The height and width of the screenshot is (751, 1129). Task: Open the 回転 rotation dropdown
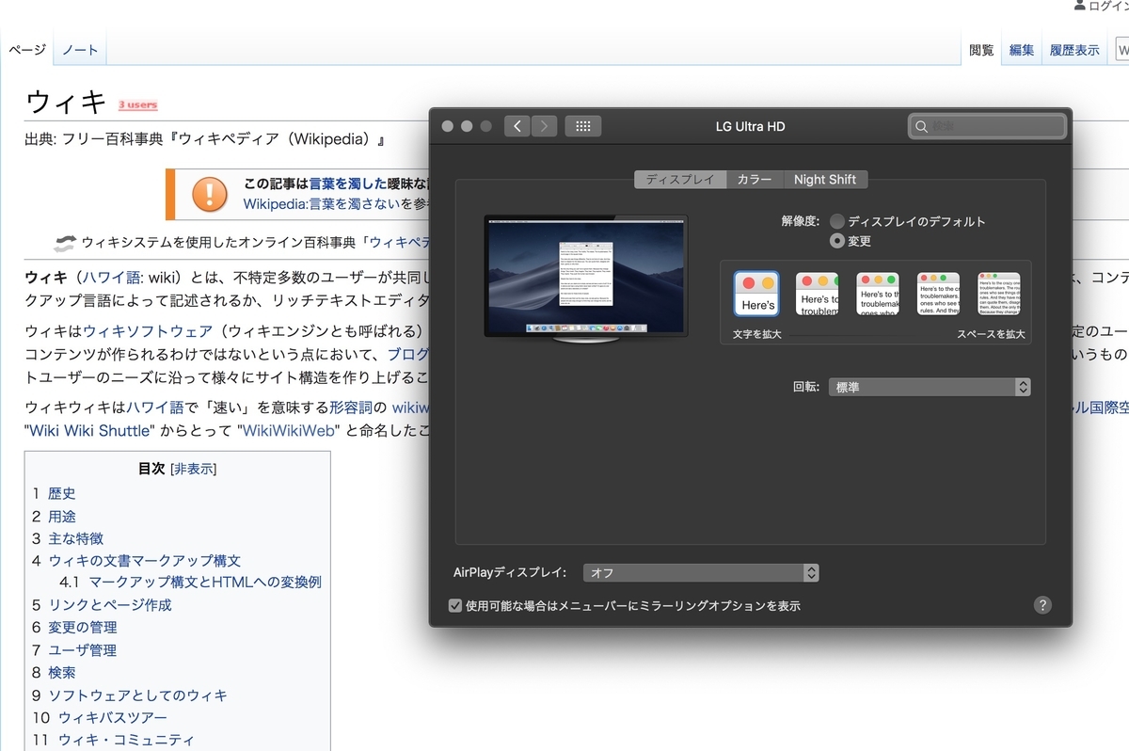pos(930,387)
